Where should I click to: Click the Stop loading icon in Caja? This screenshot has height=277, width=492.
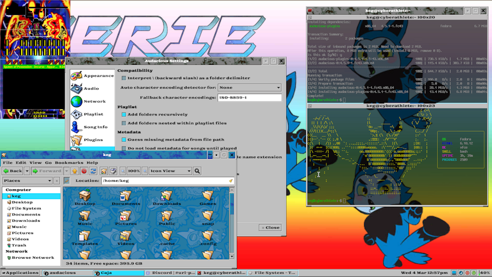click(x=84, y=171)
